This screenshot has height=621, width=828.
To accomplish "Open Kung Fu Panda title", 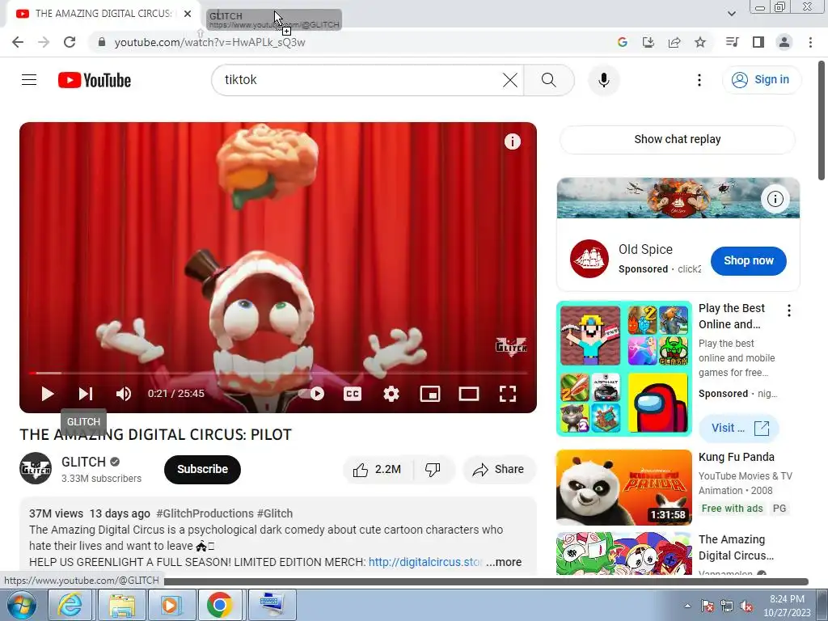I will pos(736,458).
